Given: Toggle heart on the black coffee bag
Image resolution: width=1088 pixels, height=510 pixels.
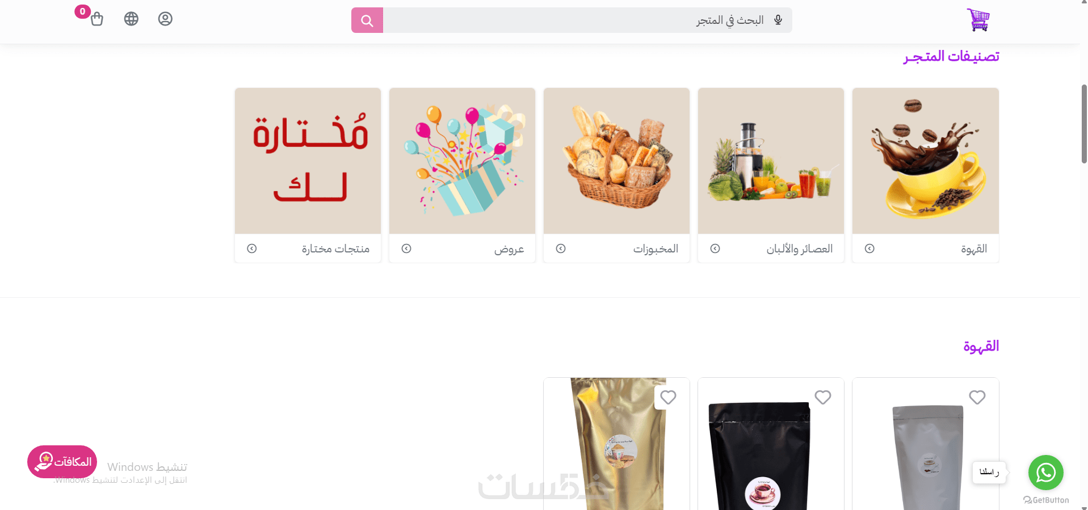Looking at the screenshot, I should 822,397.
